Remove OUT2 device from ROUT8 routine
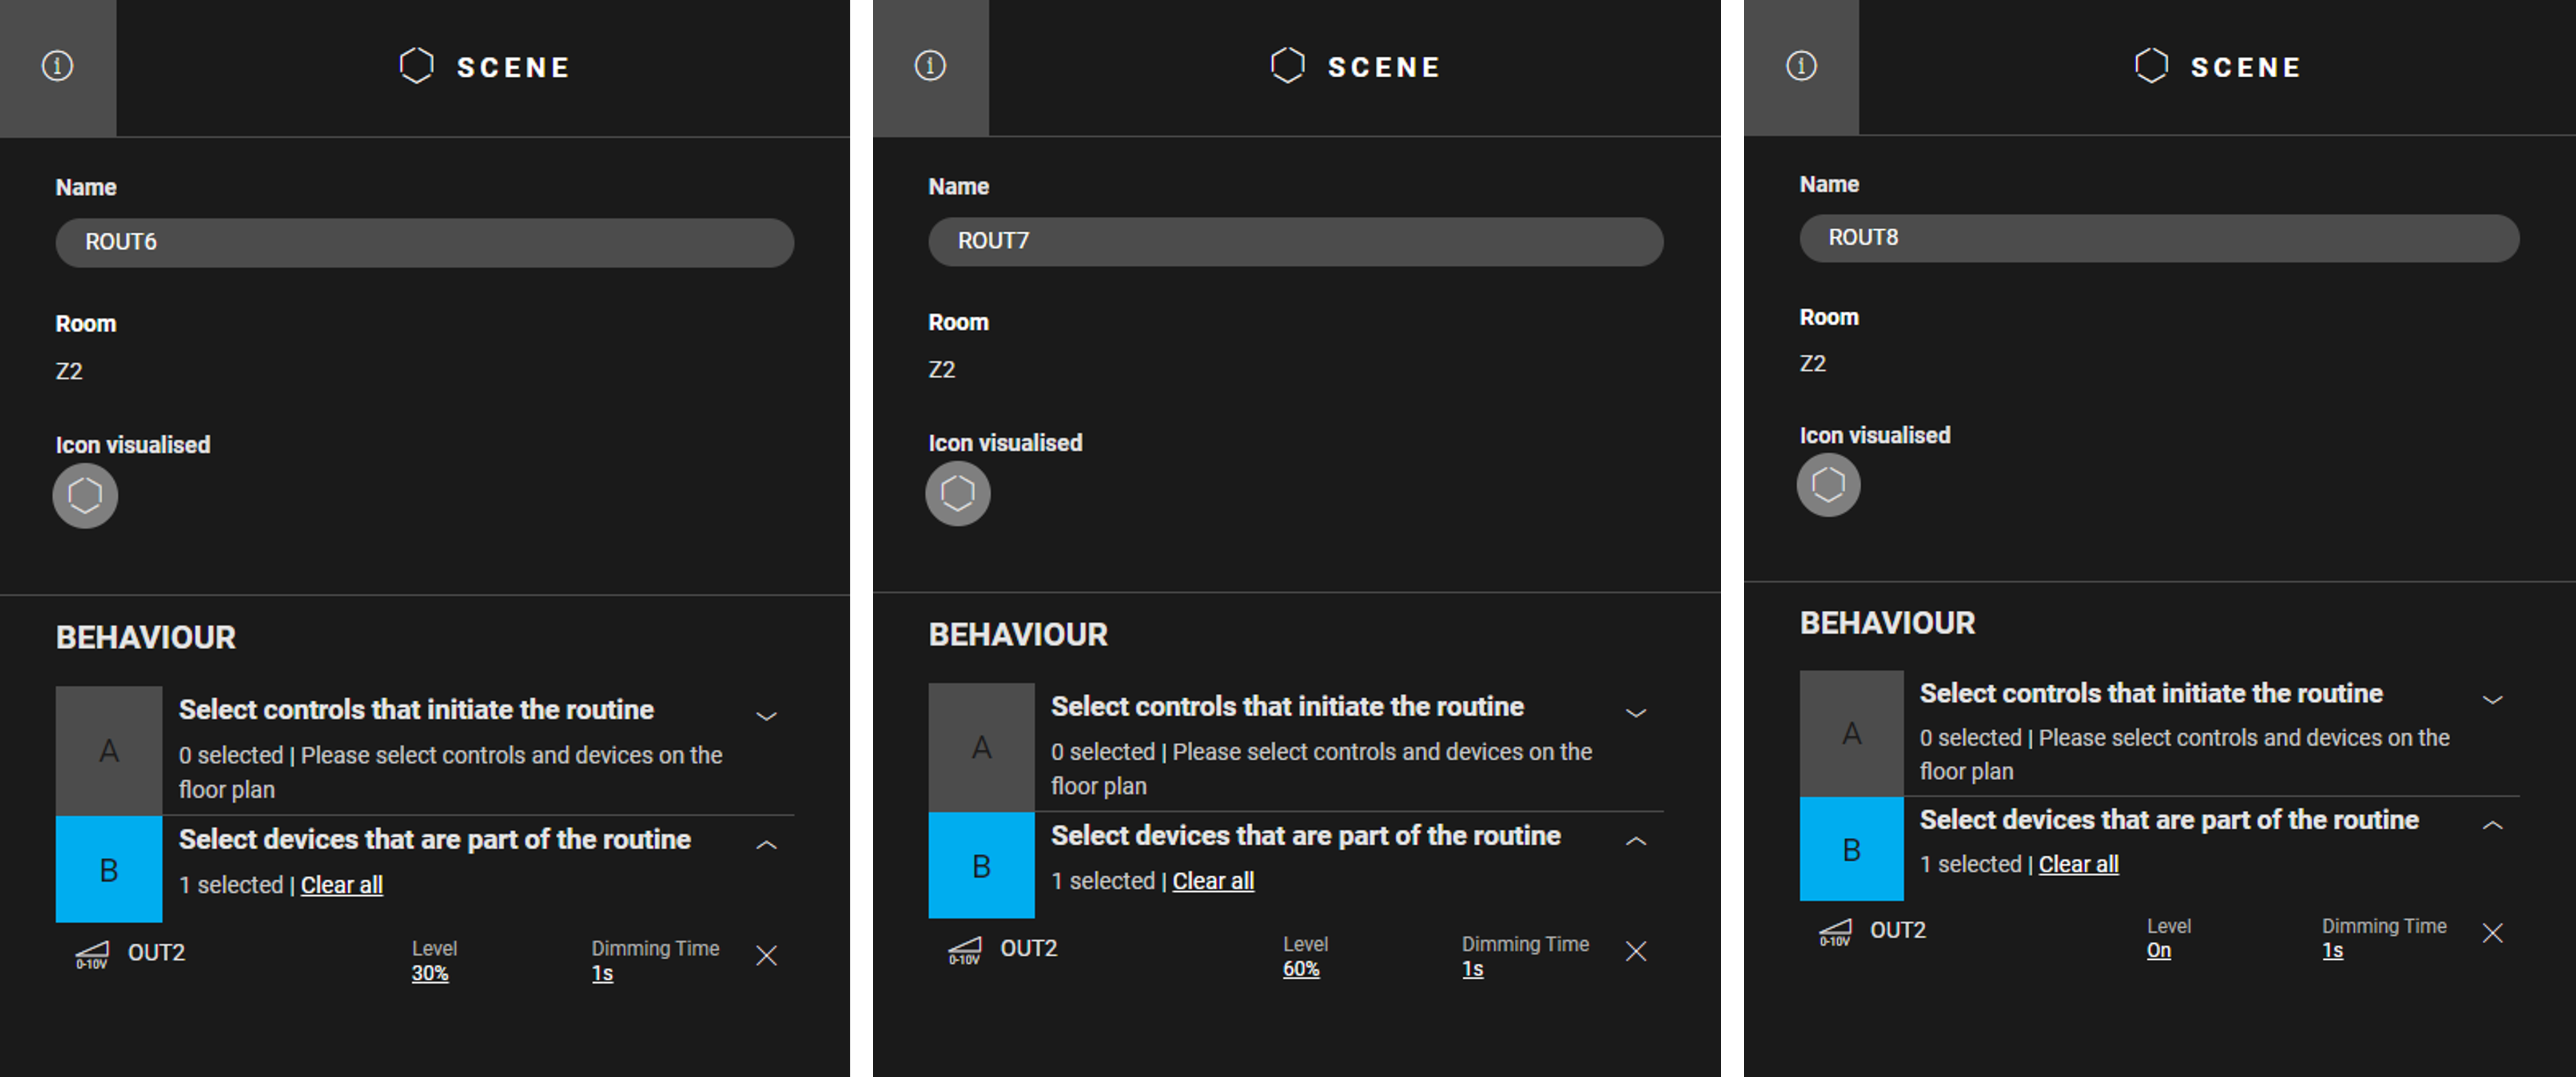The width and height of the screenshot is (2576, 1077). click(x=2493, y=933)
